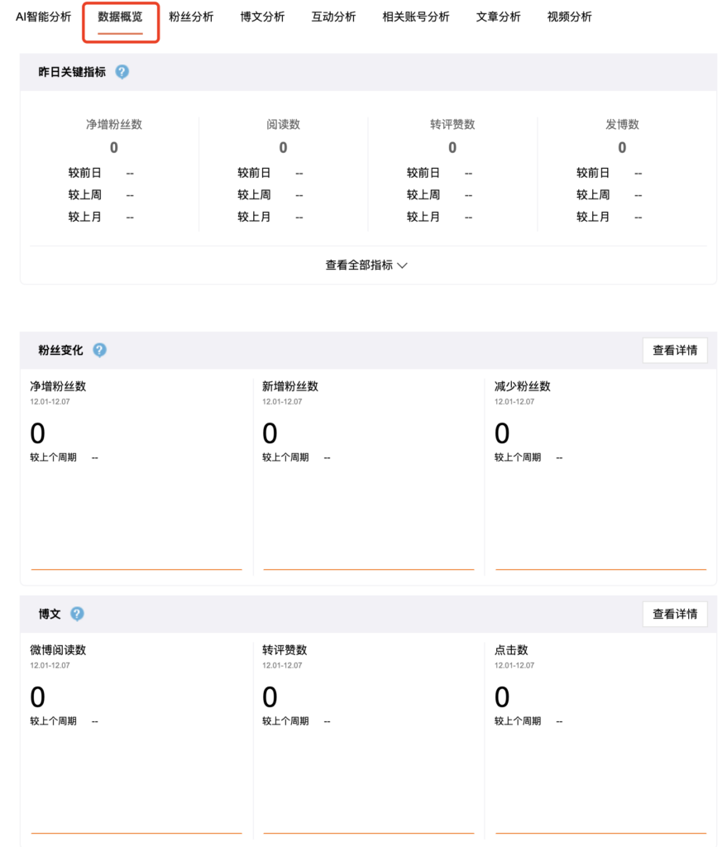Click help icon next to 粉丝变化

pos(99,350)
